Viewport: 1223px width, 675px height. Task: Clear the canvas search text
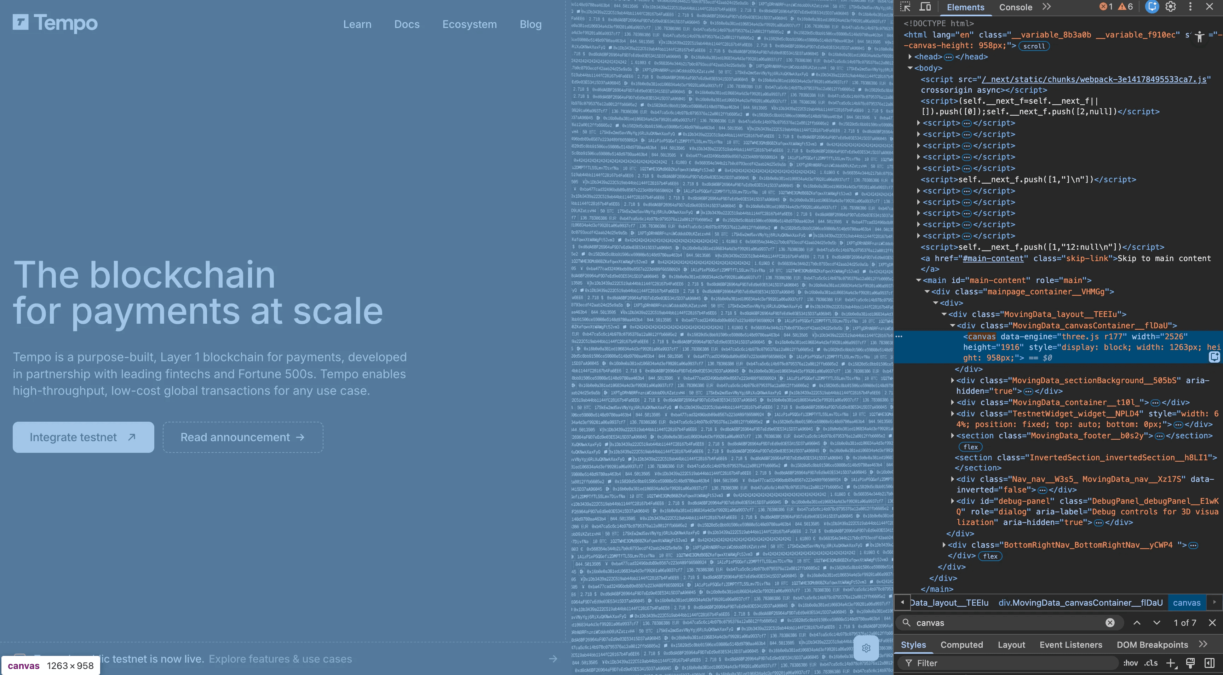1110,623
